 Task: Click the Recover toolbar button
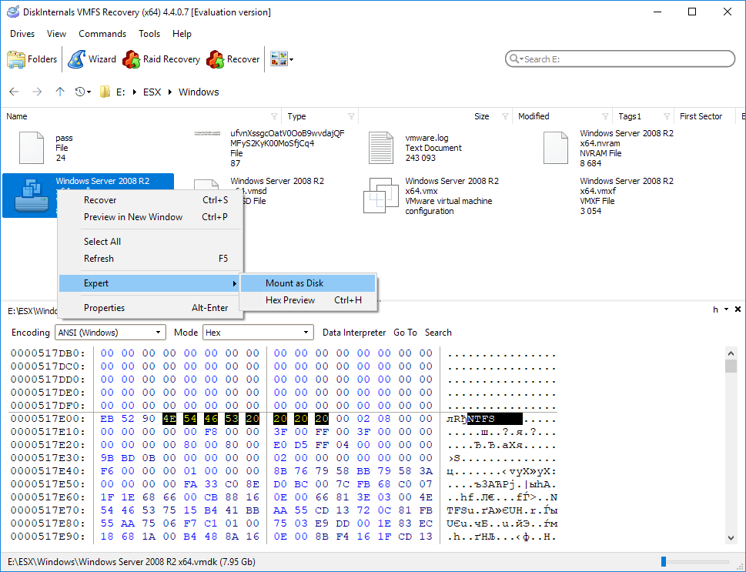pyautogui.click(x=233, y=59)
